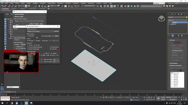Open the reference coordinate system dropdown

[53, 6]
